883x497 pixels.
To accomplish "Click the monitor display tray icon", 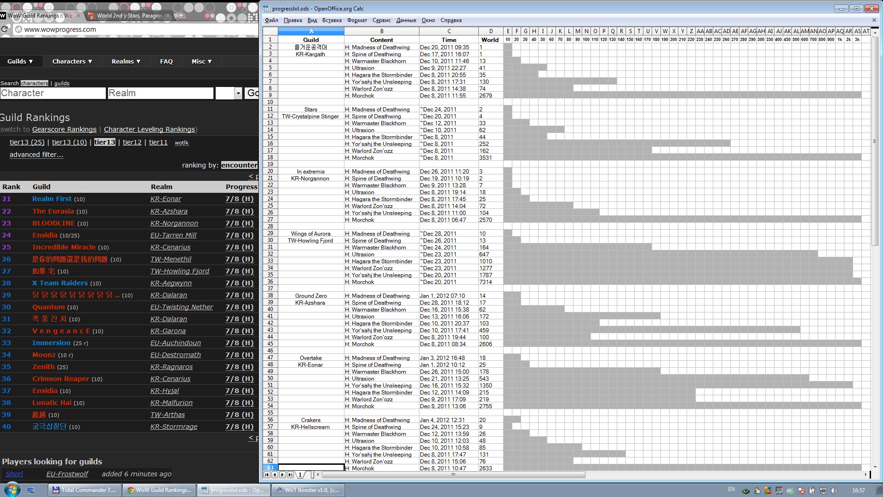I will coord(779,491).
